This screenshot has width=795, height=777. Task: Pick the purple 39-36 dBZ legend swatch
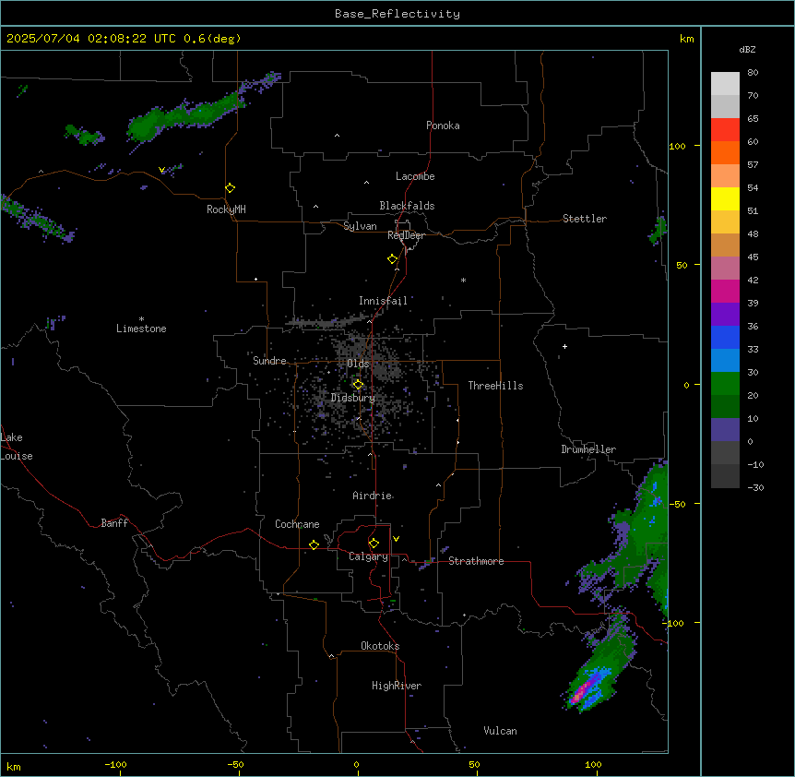coord(725,314)
